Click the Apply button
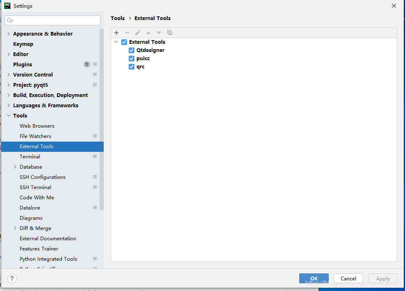The width and height of the screenshot is (405, 291). (383, 278)
